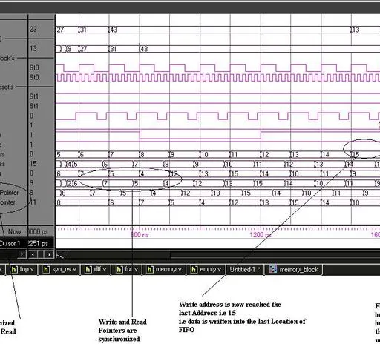Click the top.v file type icon
Screen dimensions: 380x361
point(14,269)
